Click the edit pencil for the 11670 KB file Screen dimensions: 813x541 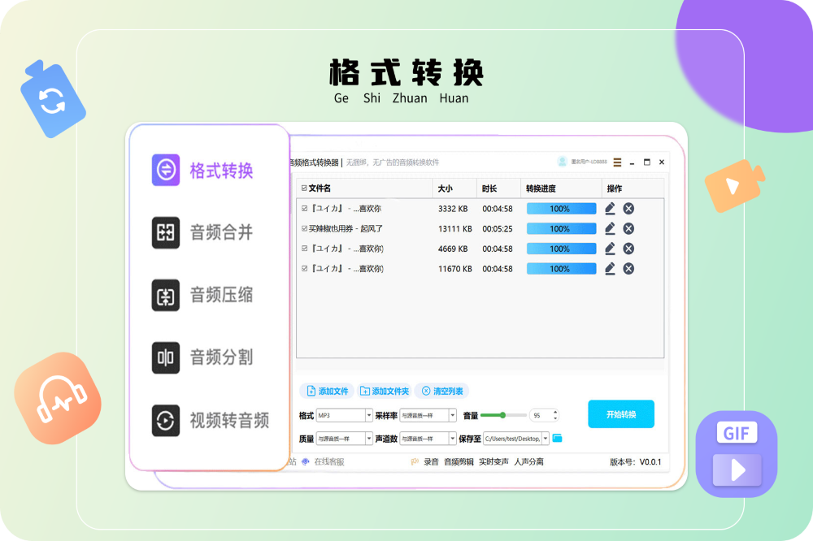pos(610,269)
